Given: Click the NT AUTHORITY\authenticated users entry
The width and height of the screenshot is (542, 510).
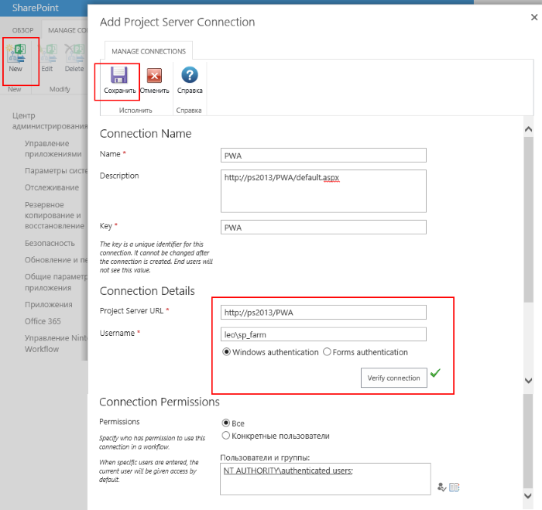Looking at the screenshot, I should coord(288,471).
